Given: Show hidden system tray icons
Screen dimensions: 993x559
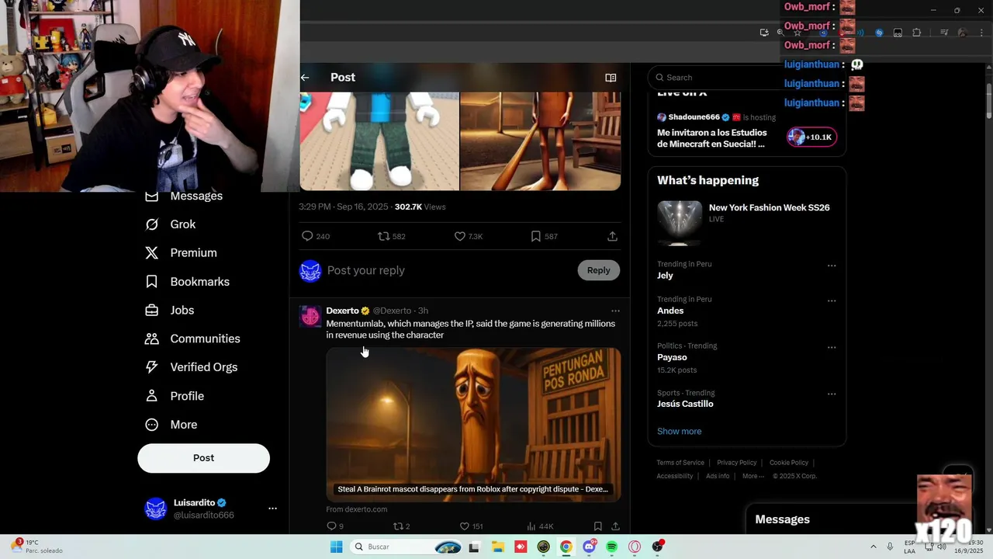Looking at the screenshot, I should tap(874, 547).
